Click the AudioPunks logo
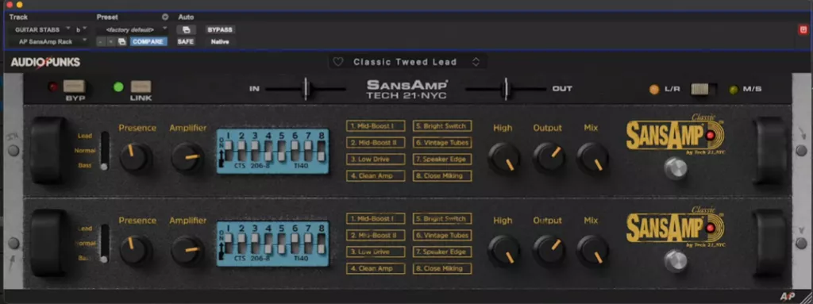The height and width of the screenshot is (304, 813). [45, 62]
